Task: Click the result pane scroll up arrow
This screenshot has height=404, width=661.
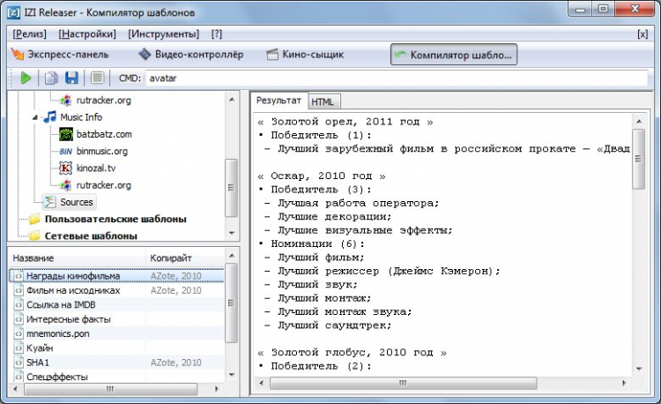Action: pos(639,122)
